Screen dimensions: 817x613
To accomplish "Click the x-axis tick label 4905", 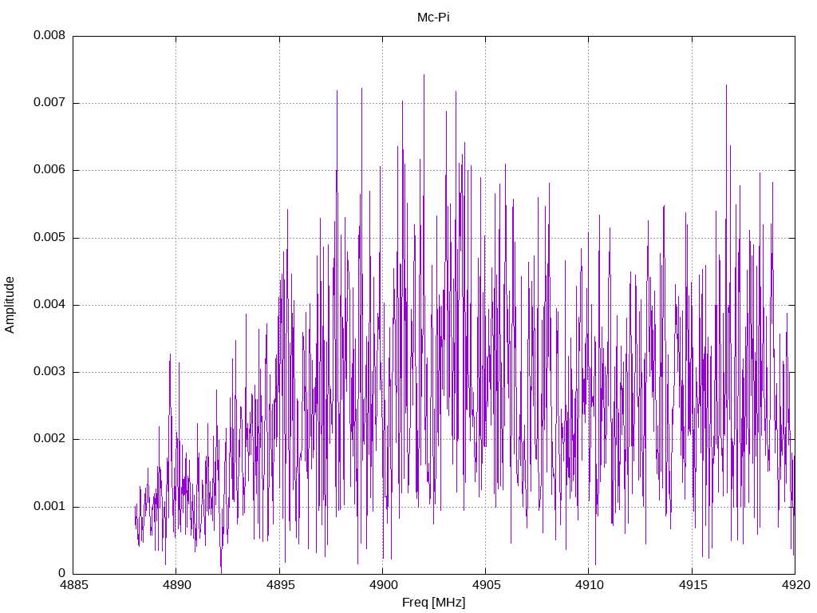I will (486, 585).
